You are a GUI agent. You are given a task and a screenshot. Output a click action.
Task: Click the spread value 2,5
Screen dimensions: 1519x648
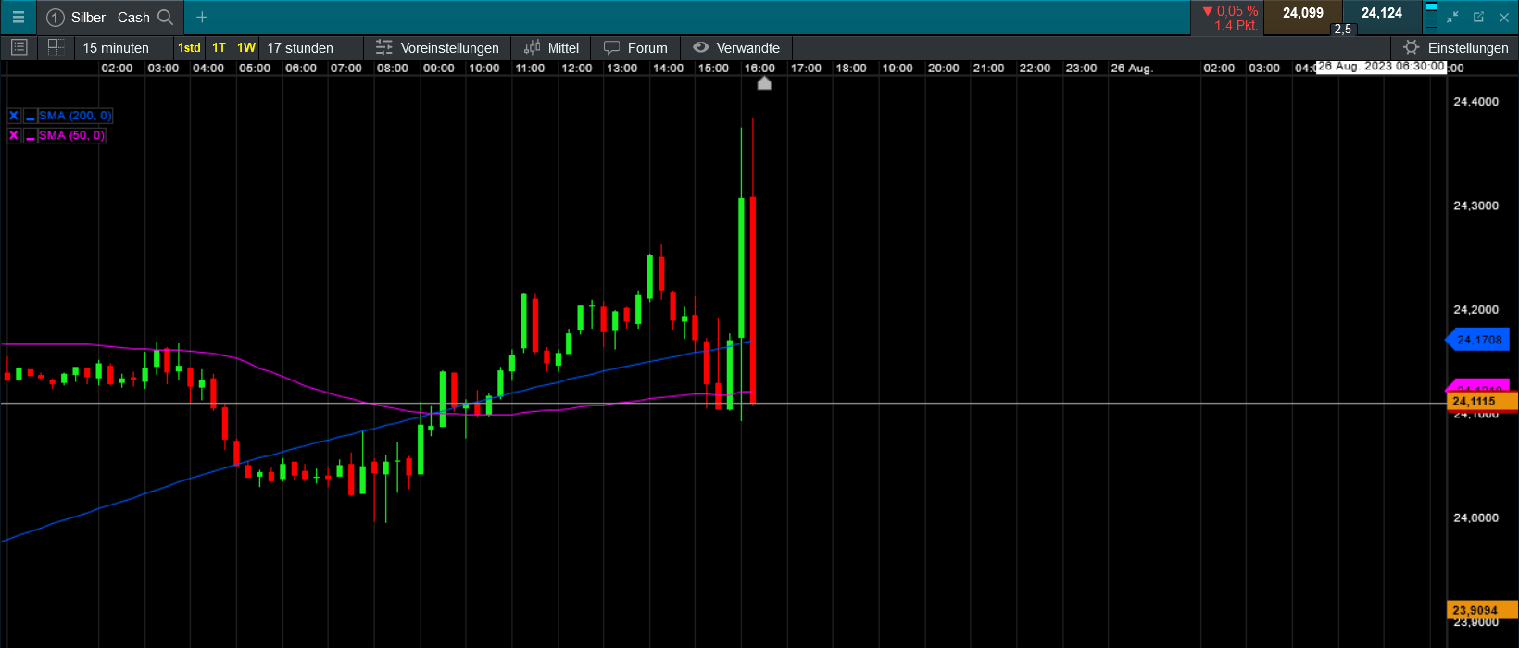coord(1342,30)
